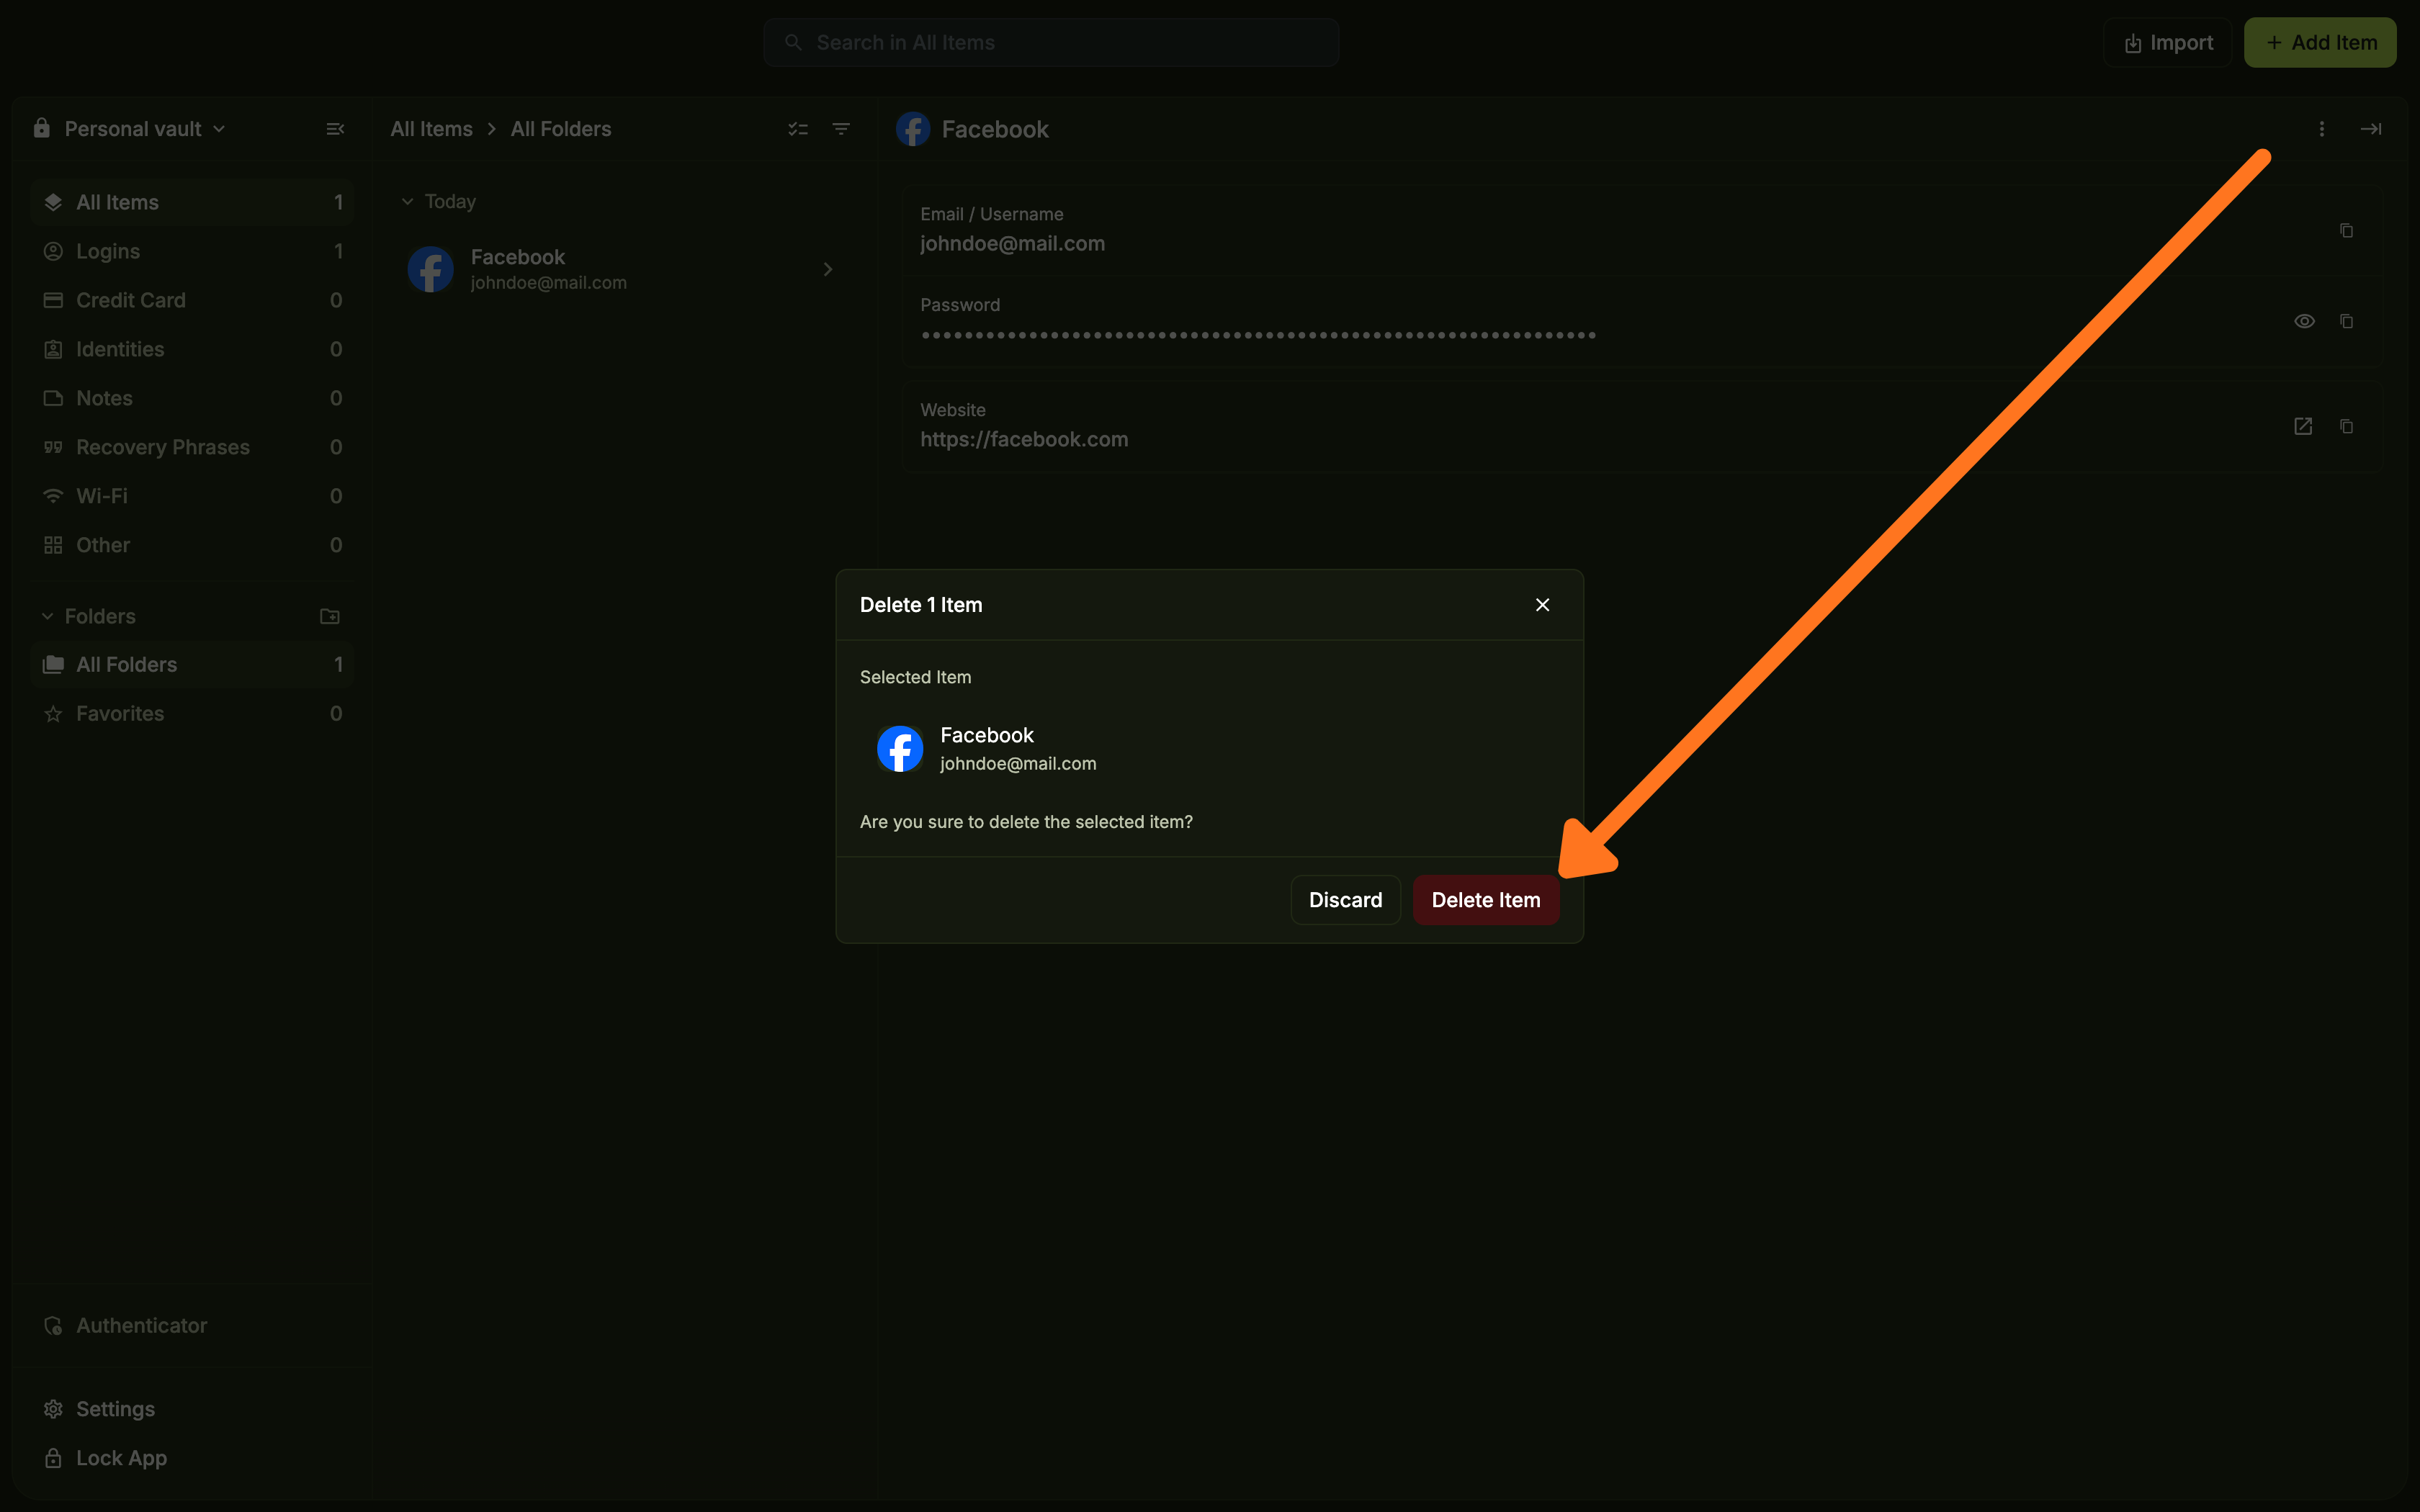Confirm deletion with Delete Item button
Image resolution: width=2420 pixels, height=1512 pixels.
point(1485,900)
